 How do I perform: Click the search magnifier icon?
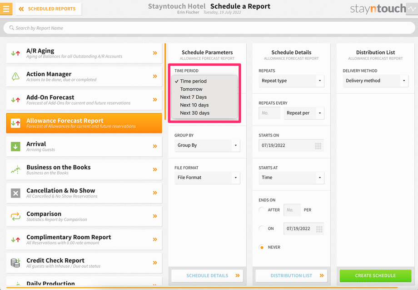[x=11, y=28]
